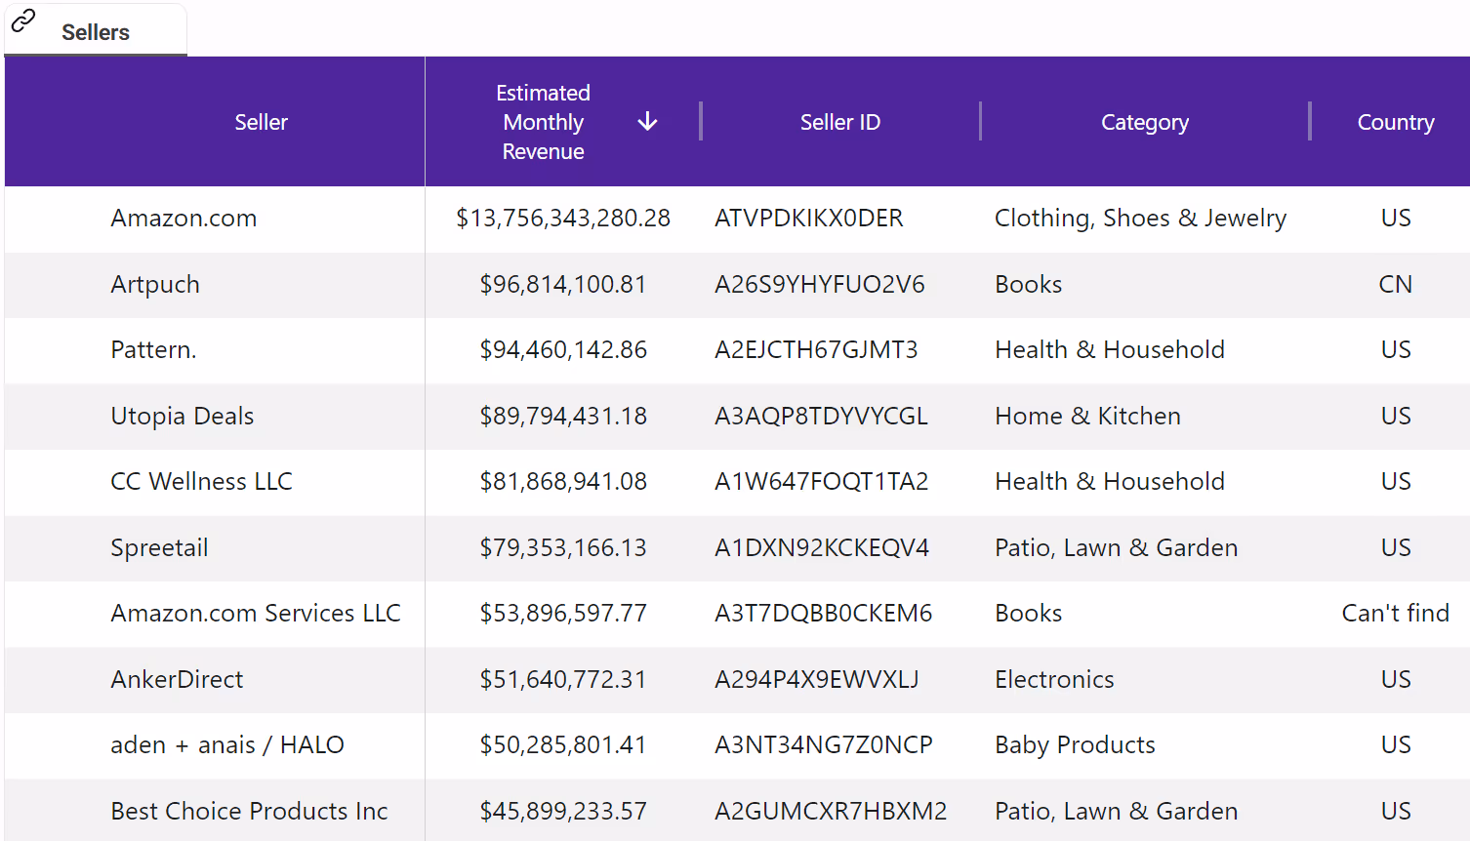Click revenue value $45,899,233.57
Image resolution: width=1470 pixels, height=841 pixels.
click(563, 811)
